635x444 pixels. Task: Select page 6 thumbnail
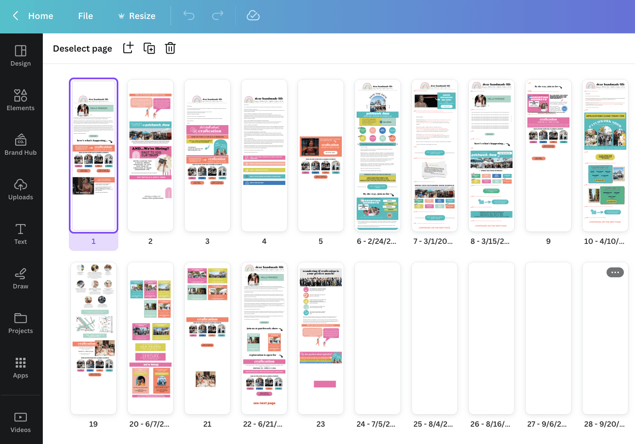(377, 156)
